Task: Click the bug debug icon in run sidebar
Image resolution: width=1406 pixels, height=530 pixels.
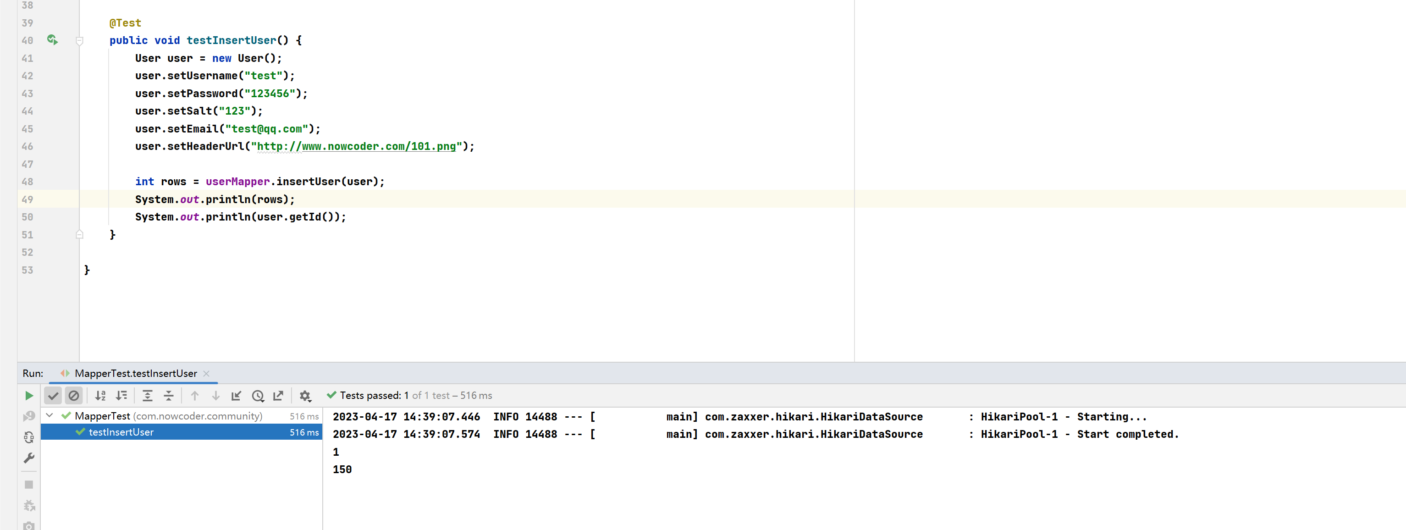Action: pos(29,505)
